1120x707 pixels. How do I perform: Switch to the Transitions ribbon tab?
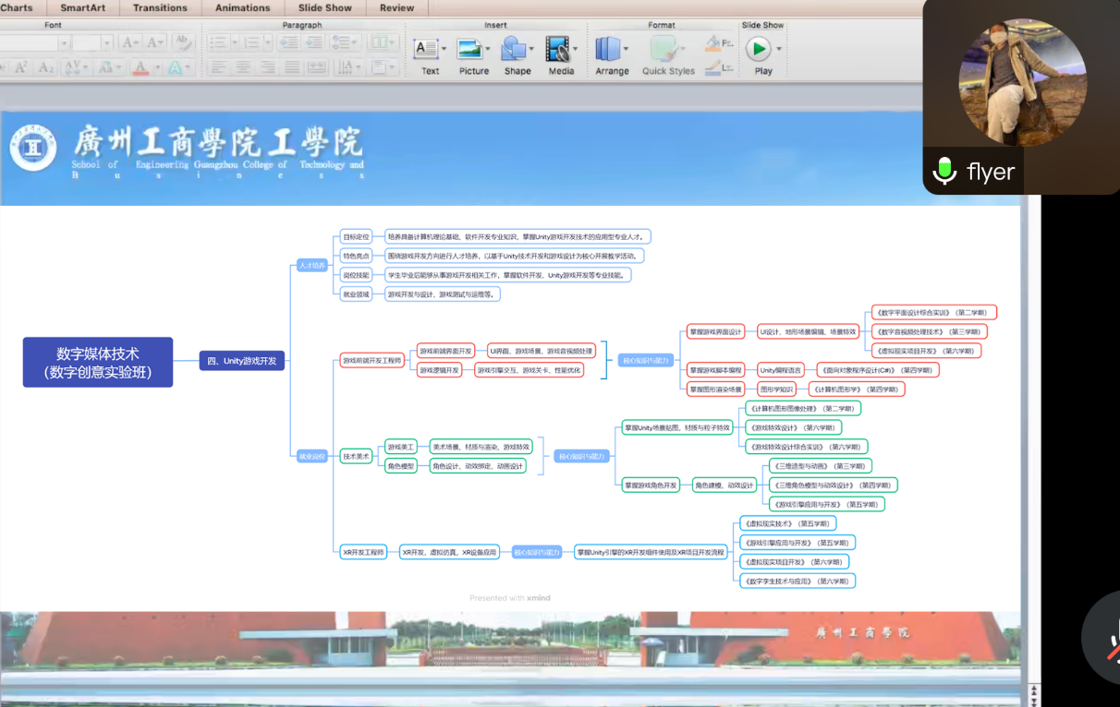point(160,7)
